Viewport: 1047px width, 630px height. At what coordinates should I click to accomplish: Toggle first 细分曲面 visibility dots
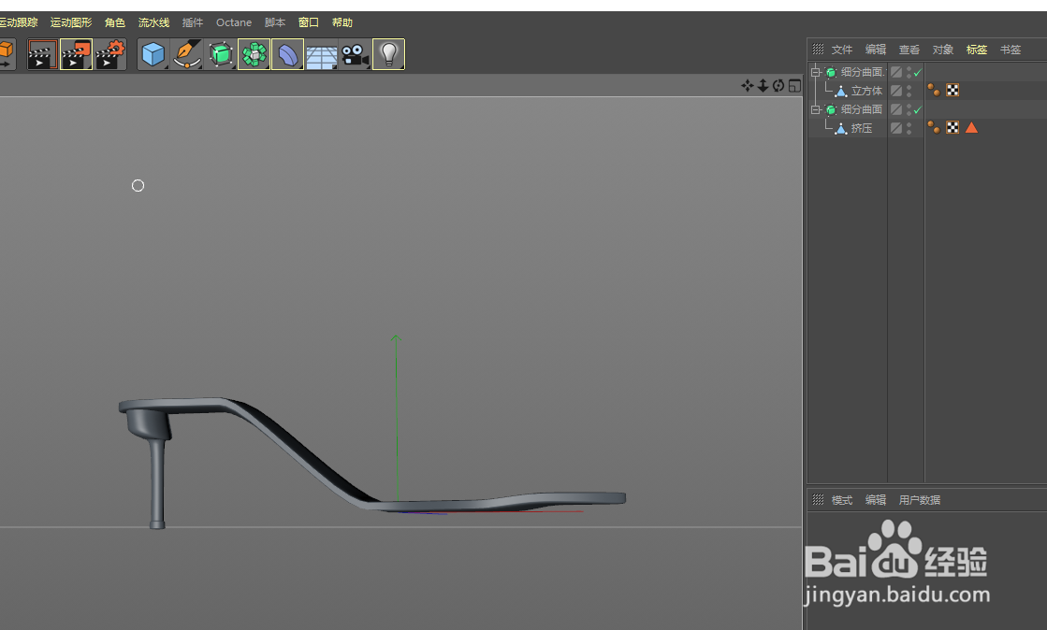tap(909, 72)
